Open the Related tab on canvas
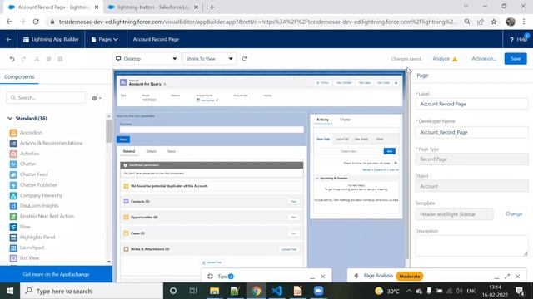Screen dimensions: 533x299 [129, 151]
